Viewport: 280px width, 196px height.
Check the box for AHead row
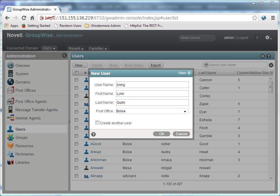(x=77, y=152)
